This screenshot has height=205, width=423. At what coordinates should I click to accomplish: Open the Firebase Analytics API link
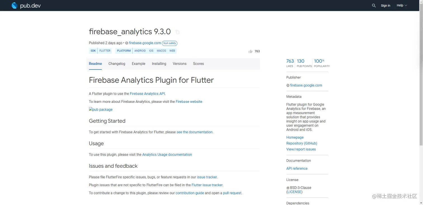point(147,94)
